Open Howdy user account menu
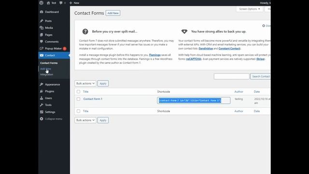The height and width of the screenshot is (174, 309). click(x=265, y=3)
